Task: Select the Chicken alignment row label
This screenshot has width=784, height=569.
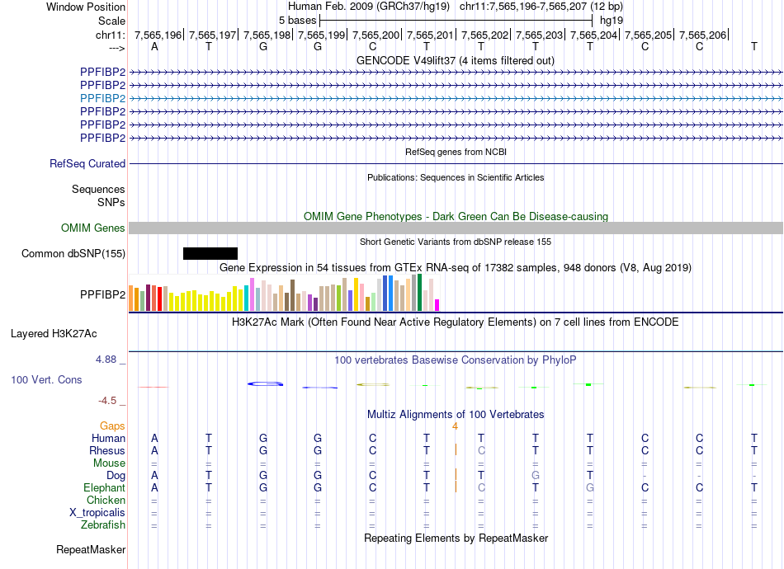Action: coord(106,500)
